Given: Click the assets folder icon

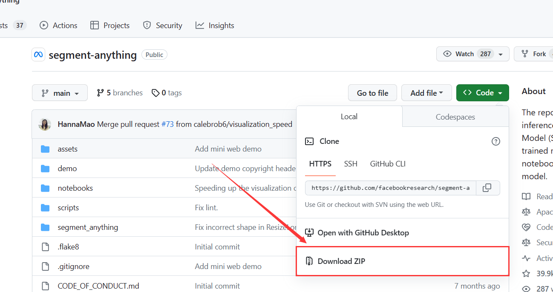Looking at the screenshot, I should click(x=45, y=149).
